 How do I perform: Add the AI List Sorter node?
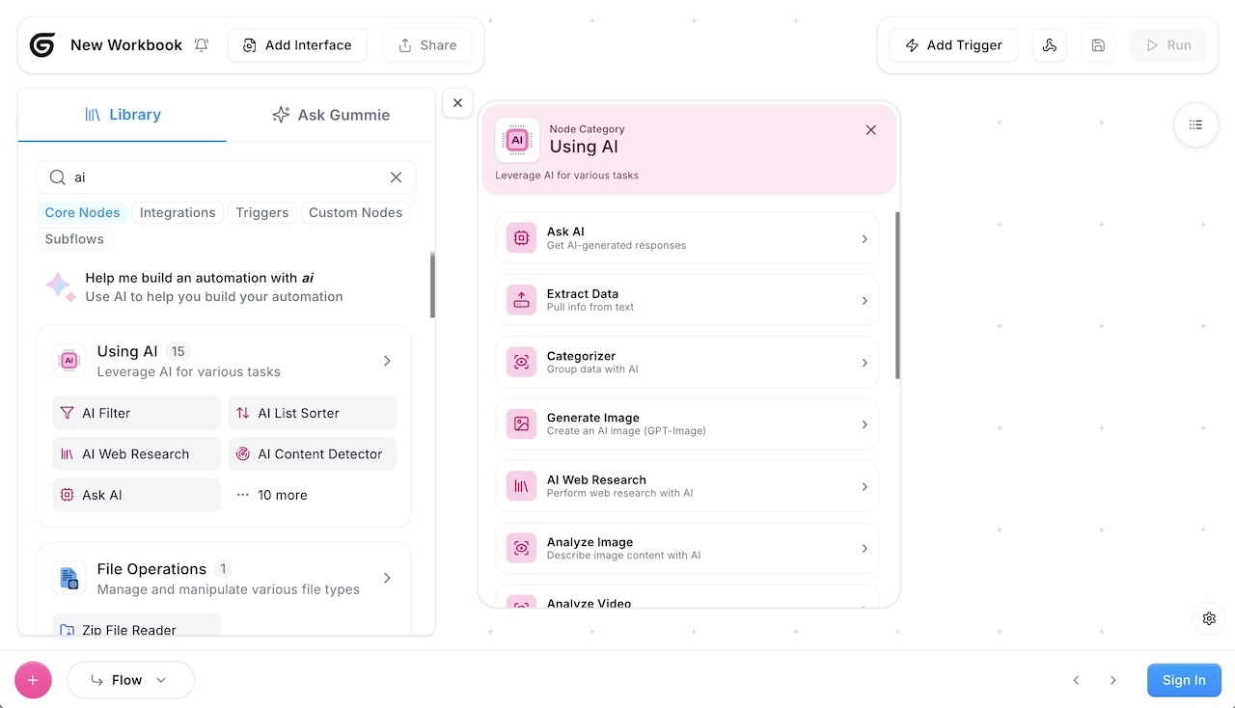(x=313, y=413)
